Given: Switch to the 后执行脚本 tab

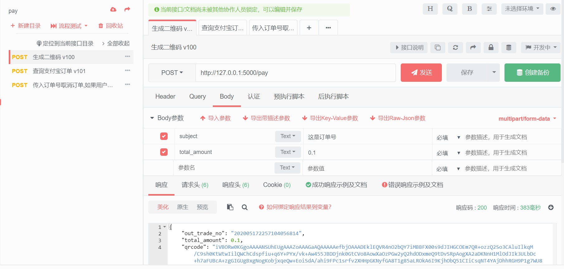Looking at the screenshot, I should pyautogui.click(x=333, y=97).
